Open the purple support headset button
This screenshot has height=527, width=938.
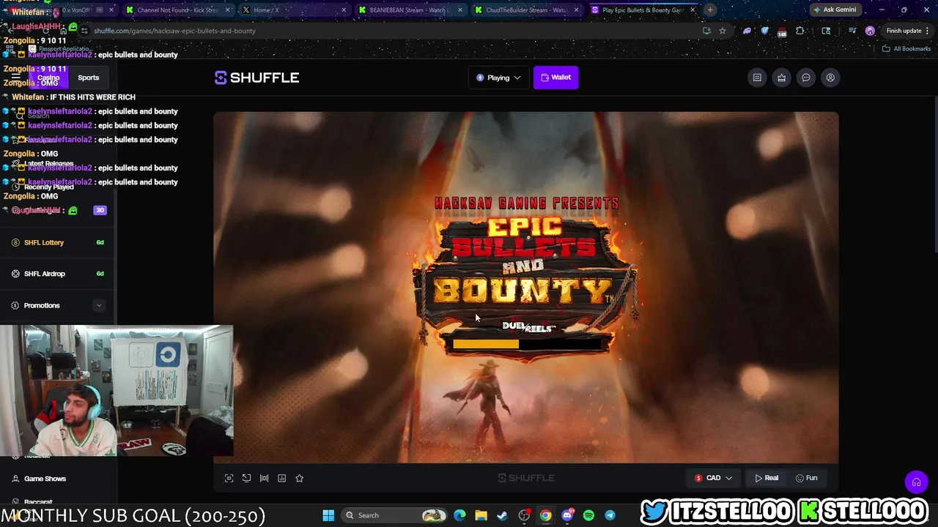(916, 482)
